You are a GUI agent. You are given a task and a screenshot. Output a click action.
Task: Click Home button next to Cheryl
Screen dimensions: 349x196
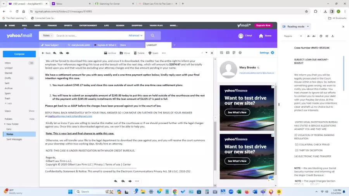click(265, 36)
